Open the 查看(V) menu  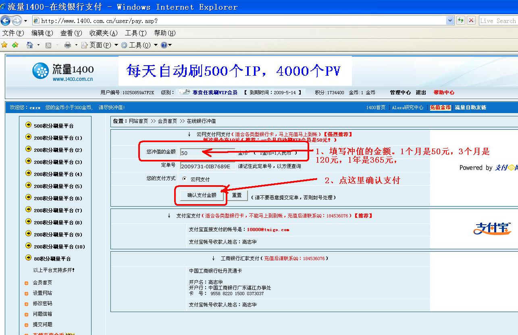[71, 33]
